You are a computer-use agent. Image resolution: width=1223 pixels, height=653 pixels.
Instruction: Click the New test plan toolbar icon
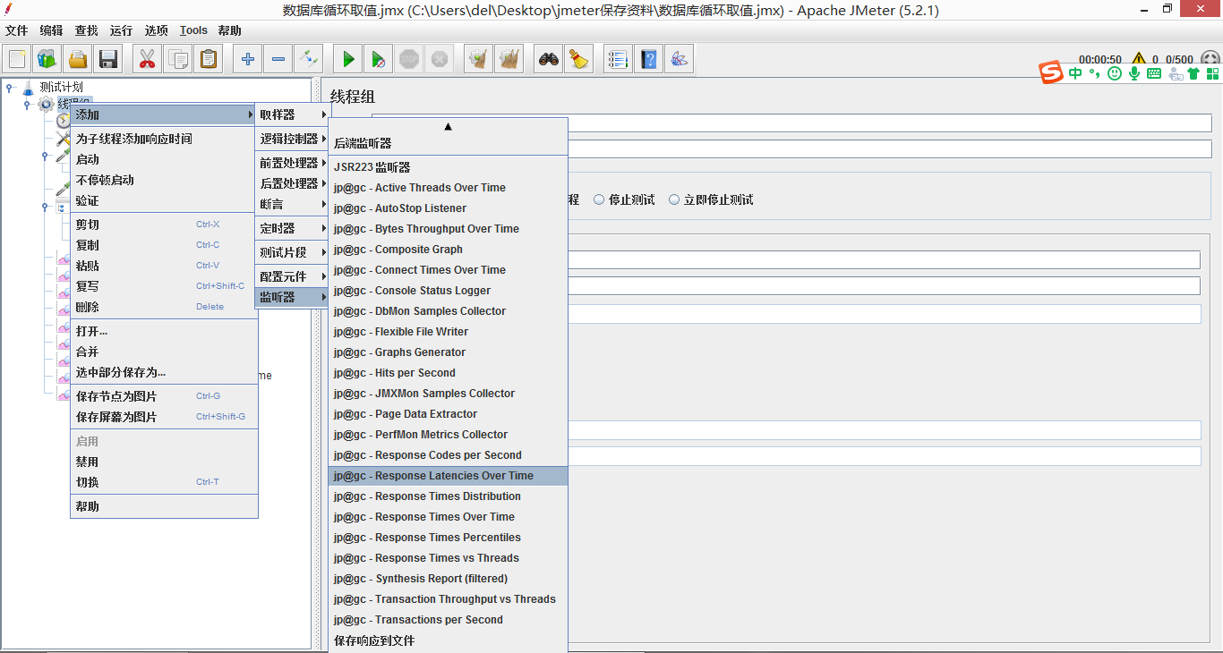click(x=17, y=60)
